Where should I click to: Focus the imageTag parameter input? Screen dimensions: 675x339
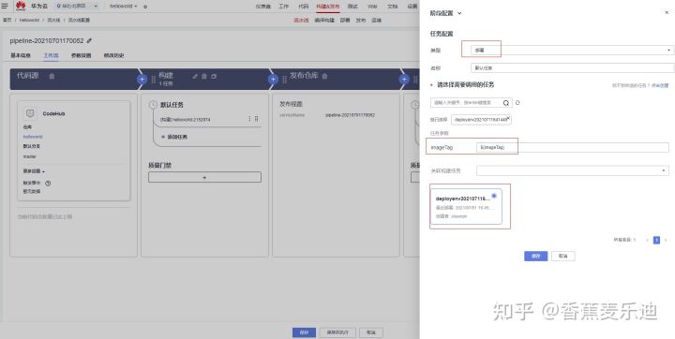(573, 147)
